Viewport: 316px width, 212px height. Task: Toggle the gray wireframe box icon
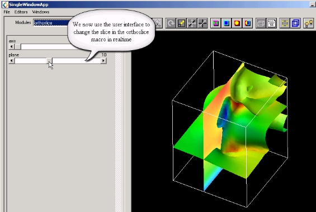tap(261, 23)
